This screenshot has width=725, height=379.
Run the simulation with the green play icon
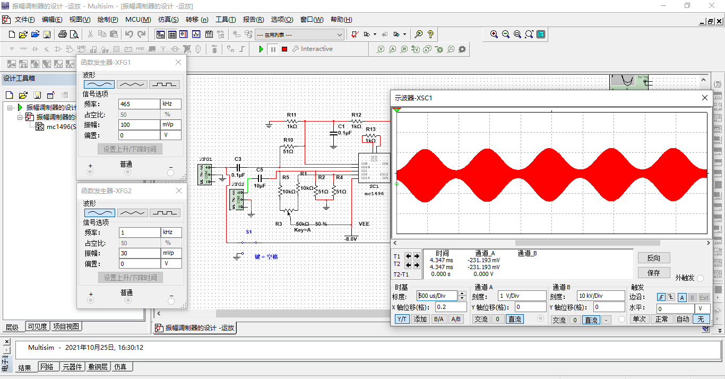click(x=260, y=49)
